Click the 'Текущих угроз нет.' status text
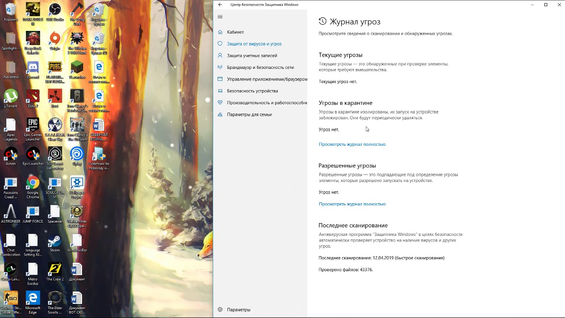Image resolution: width=565 pixels, height=318 pixels. [338, 82]
